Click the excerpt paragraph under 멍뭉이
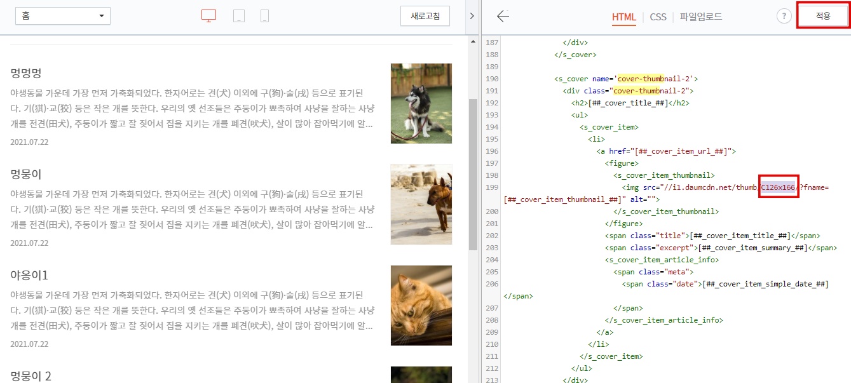This screenshot has width=851, height=383. click(x=193, y=210)
